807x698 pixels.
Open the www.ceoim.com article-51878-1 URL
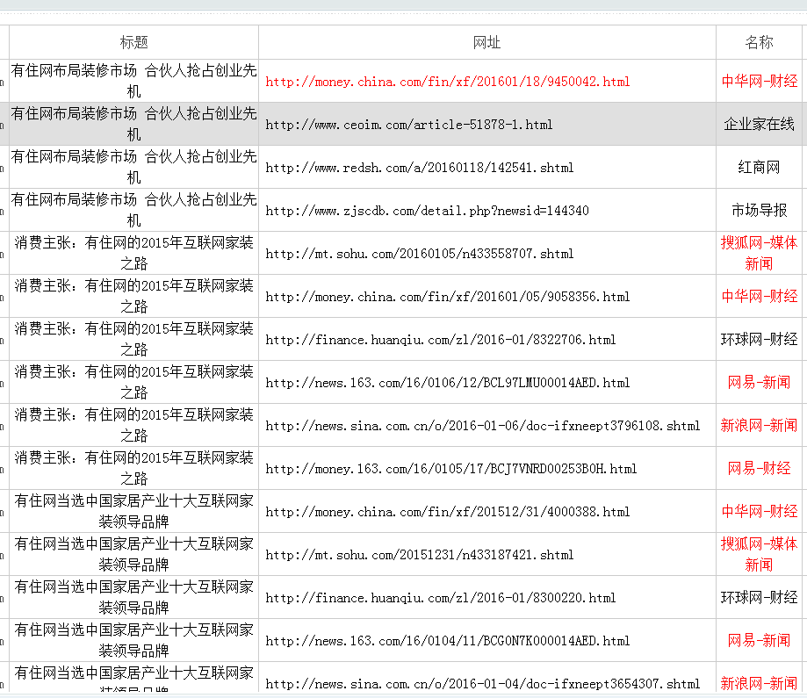point(408,125)
